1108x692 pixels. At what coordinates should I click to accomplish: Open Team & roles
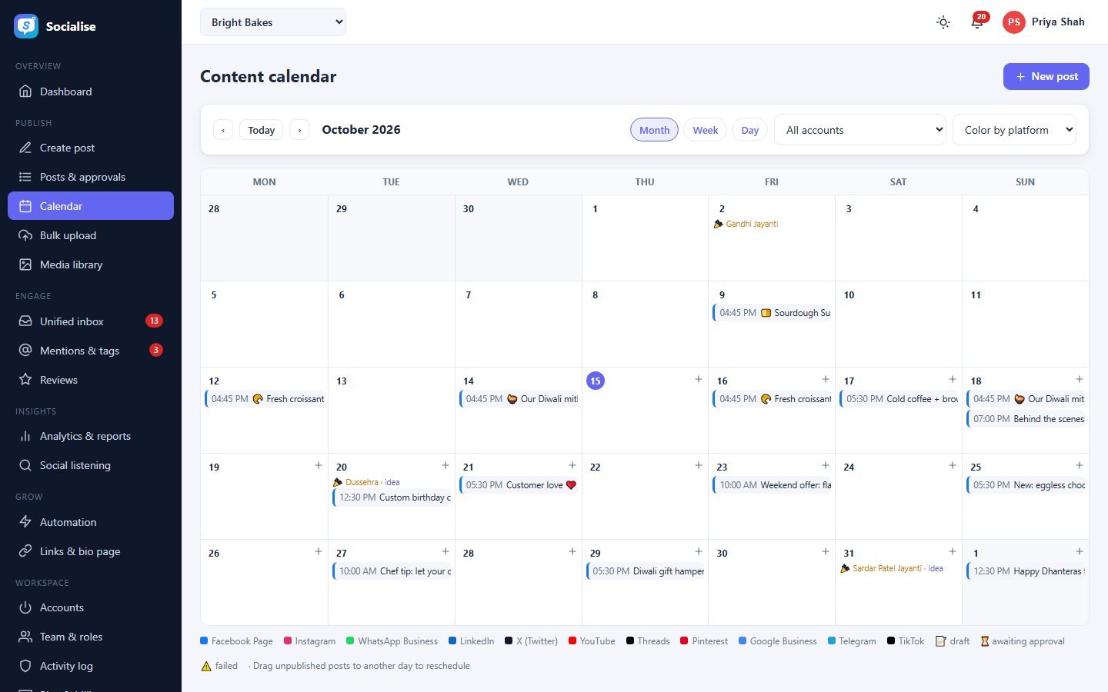click(x=91, y=637)
